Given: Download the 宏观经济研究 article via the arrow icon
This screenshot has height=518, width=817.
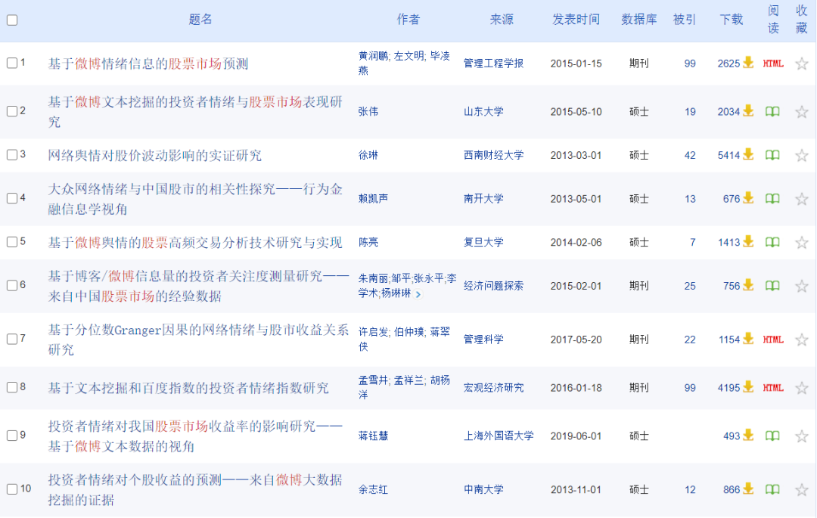Looking at the screenshot, I should coord(748,387).
